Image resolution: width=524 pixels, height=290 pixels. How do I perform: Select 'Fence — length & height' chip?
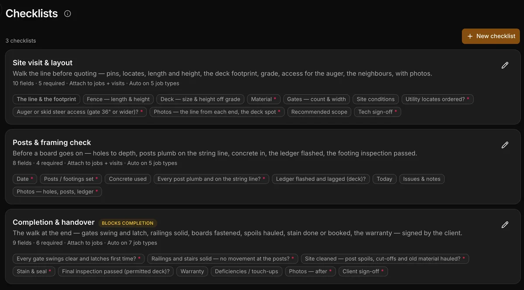[x=118, y=99]
